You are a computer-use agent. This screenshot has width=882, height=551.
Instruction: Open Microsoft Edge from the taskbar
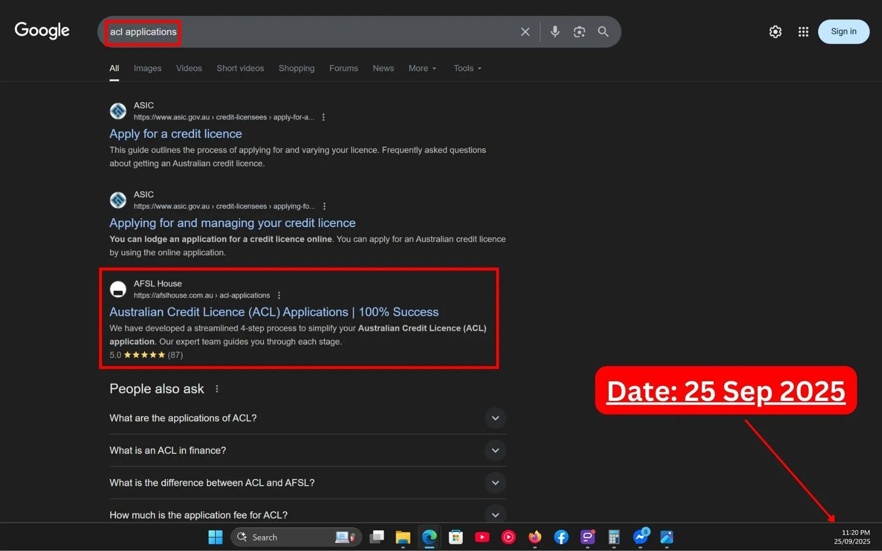pyautogui.click(x=429, y=537)
